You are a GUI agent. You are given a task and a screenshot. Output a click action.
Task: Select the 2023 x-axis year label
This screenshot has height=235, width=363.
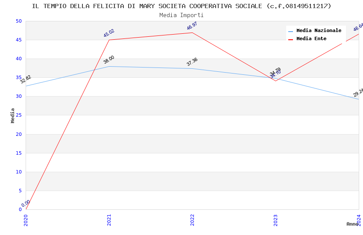coord(275,219)
